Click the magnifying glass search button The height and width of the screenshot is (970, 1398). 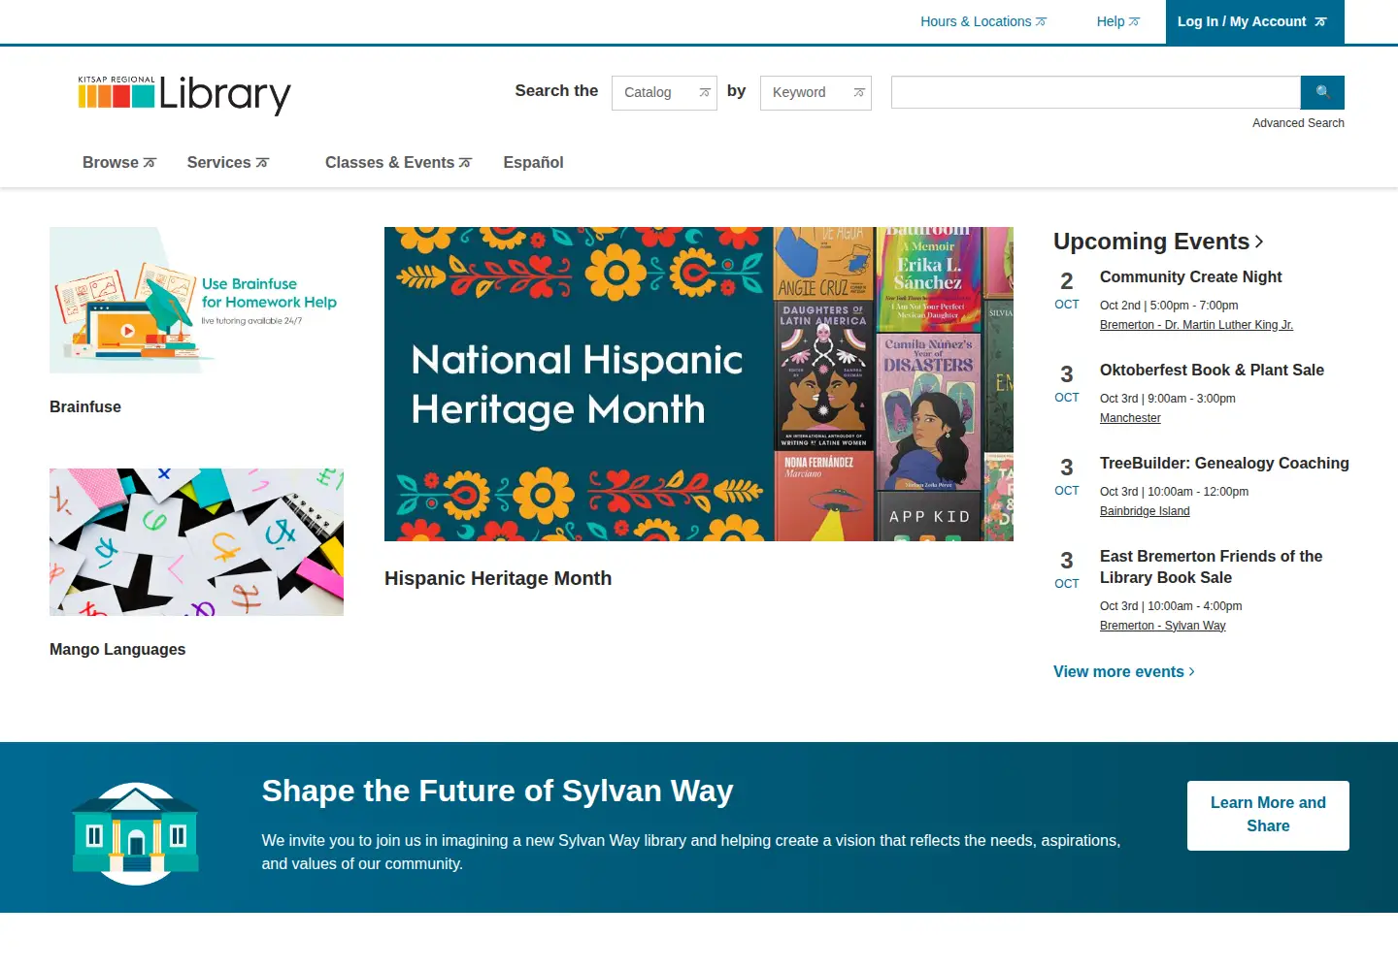[1322, 92]
